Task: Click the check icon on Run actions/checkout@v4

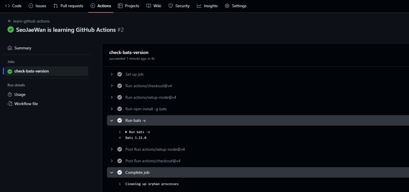Action: click(x=120, y=86)
